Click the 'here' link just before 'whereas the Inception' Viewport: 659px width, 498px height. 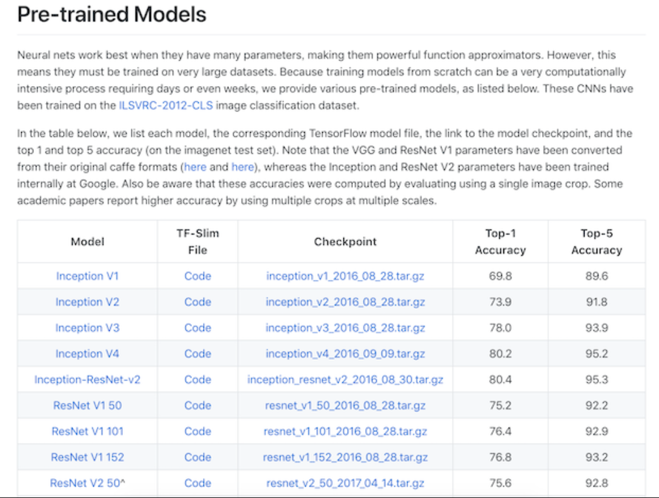(242, 167)
